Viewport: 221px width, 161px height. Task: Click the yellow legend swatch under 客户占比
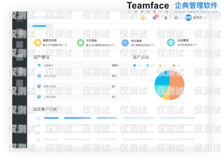pyautogui.click(x=160, y=65)
